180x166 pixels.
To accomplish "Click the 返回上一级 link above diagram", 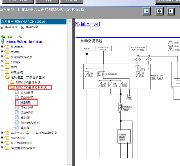I will 88,24.
